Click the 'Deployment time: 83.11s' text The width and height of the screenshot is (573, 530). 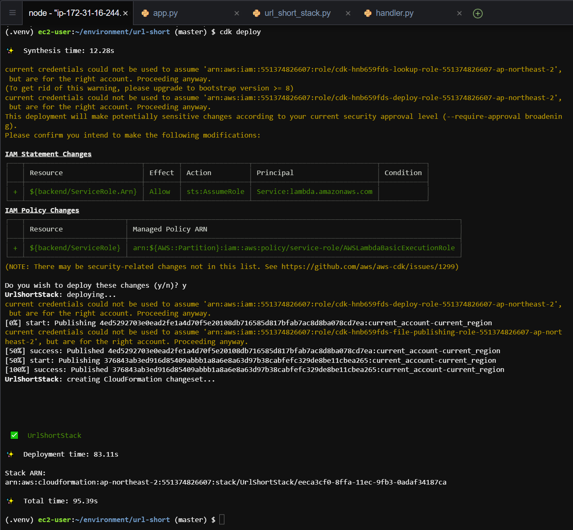71,454
